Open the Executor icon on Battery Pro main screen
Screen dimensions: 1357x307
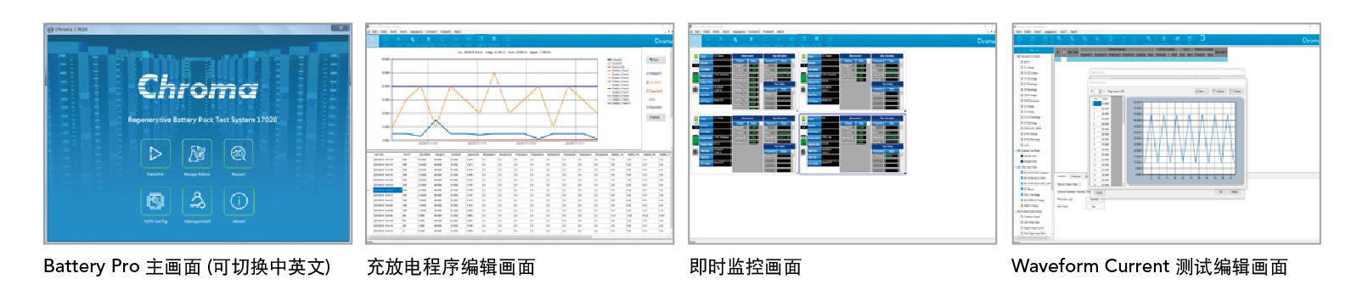click(x=155, y=153)
